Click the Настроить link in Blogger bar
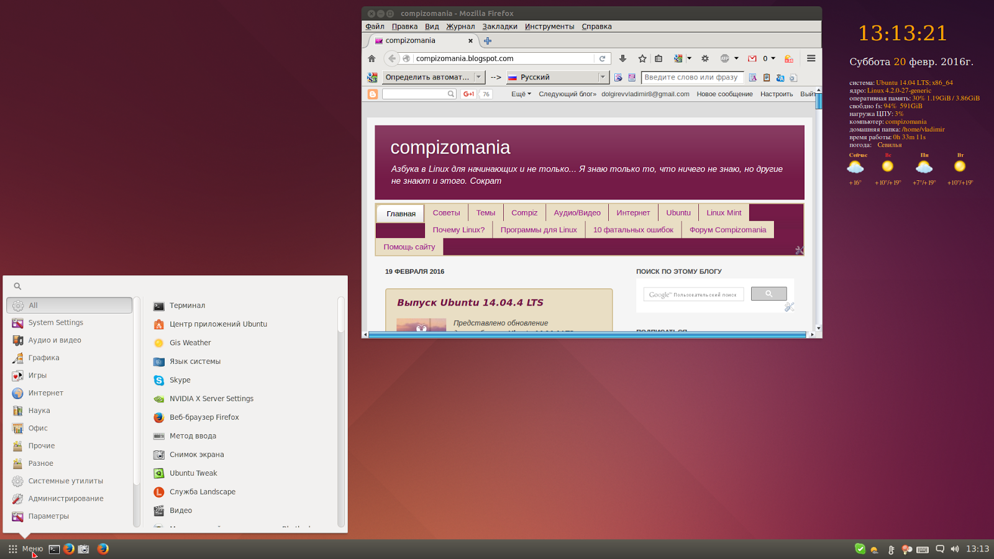This screenshot has height=559, width=994. [x=777, y=94]
